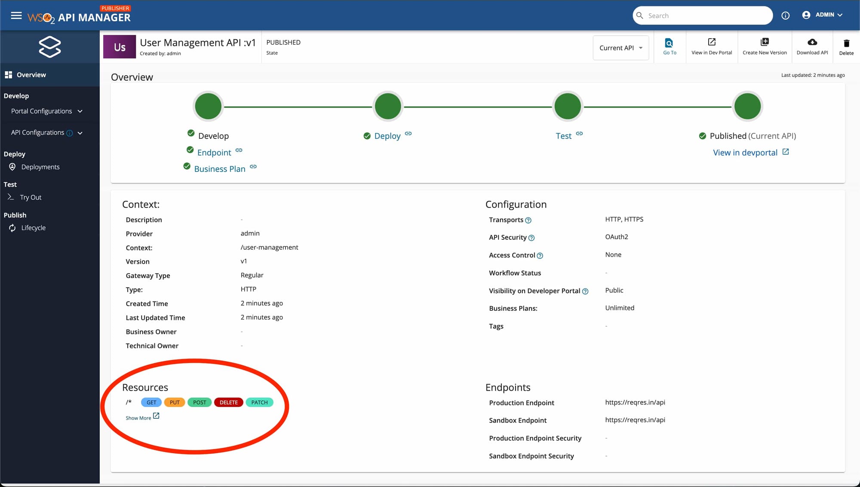Click the API stack icon in sidebar

(x=50, y=47)
